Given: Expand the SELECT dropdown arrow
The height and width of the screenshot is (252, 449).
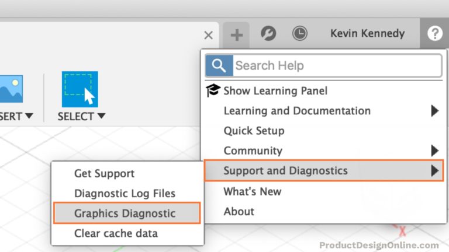Looking at the screenshot, I should (x=101, y=116).
